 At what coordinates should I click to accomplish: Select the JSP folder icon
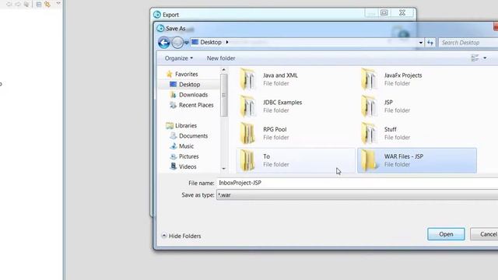point(369,107)
